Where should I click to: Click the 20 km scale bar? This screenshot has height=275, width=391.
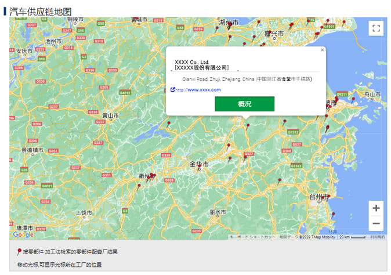coord(352,237)
